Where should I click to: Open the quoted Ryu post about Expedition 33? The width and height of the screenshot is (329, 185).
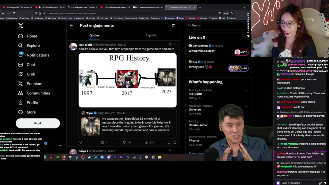pyautogui.click(x=127, y=124)
